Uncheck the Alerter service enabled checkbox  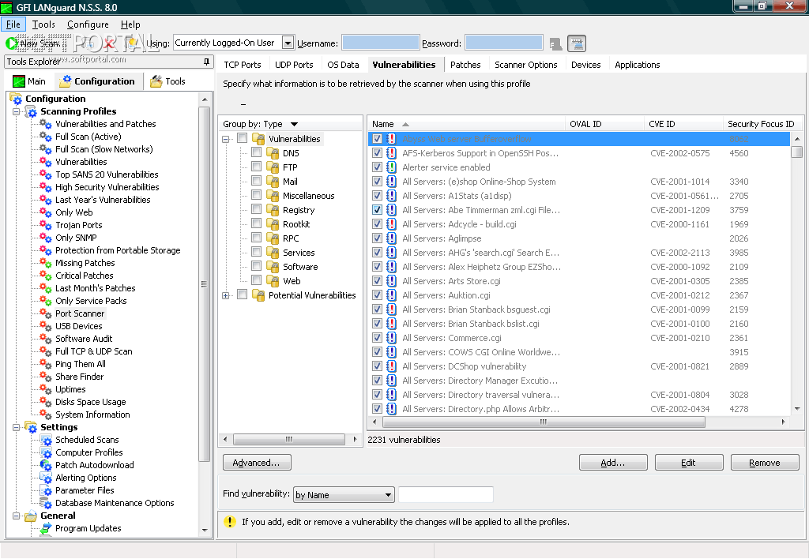(377, 167)
